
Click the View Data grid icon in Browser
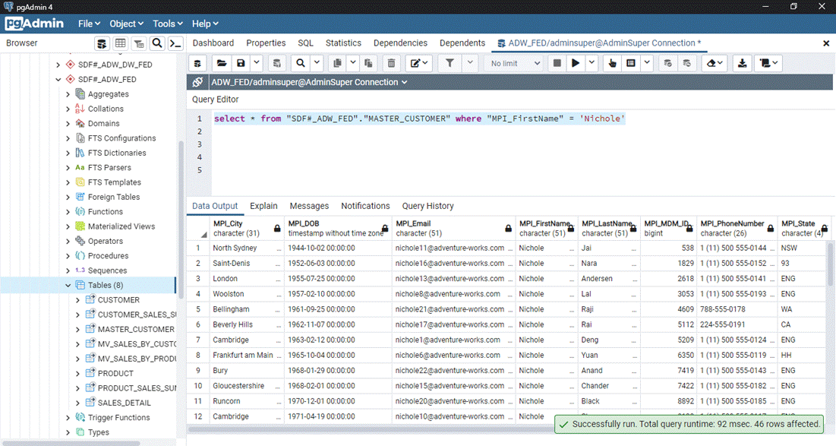tap(121, 43)
